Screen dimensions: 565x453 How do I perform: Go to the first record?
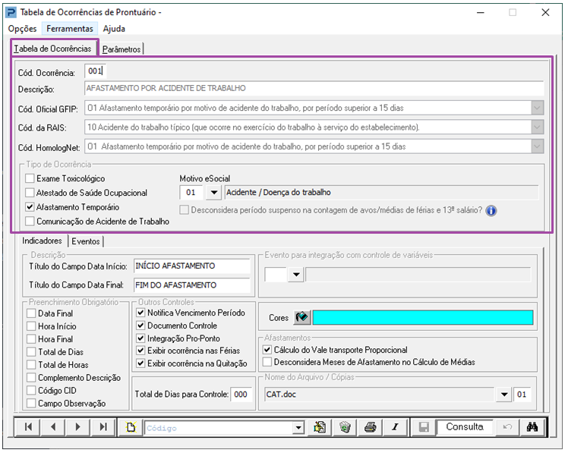pos(28,427)
